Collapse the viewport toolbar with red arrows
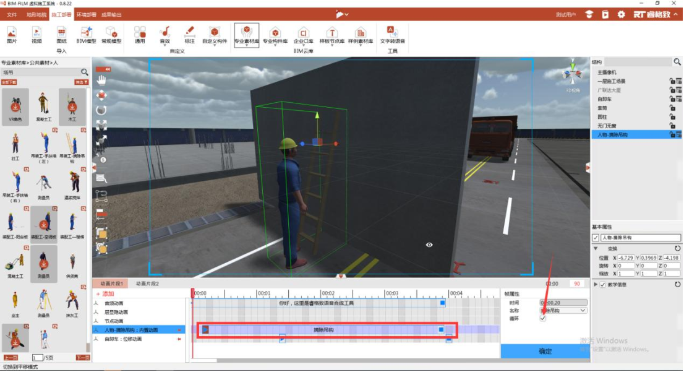 point(103,69)
